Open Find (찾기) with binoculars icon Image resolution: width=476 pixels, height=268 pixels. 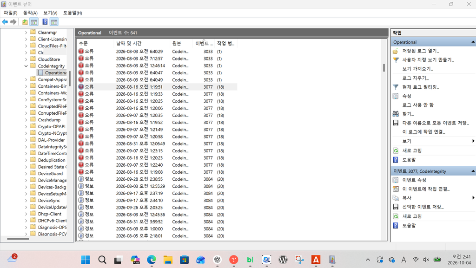[408, 114]
